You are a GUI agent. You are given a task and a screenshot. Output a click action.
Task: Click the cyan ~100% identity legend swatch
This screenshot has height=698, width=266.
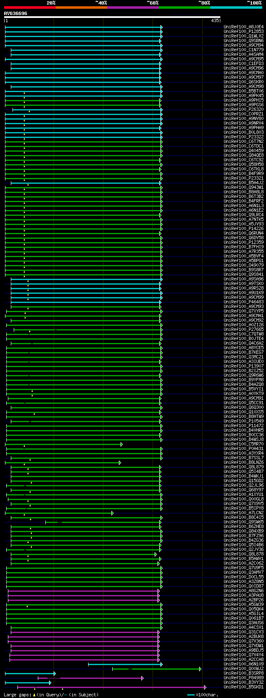click(x=236, y=8)
